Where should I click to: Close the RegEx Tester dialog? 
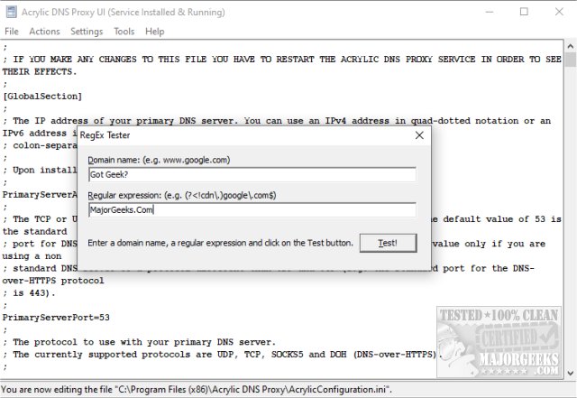point(419,135)
